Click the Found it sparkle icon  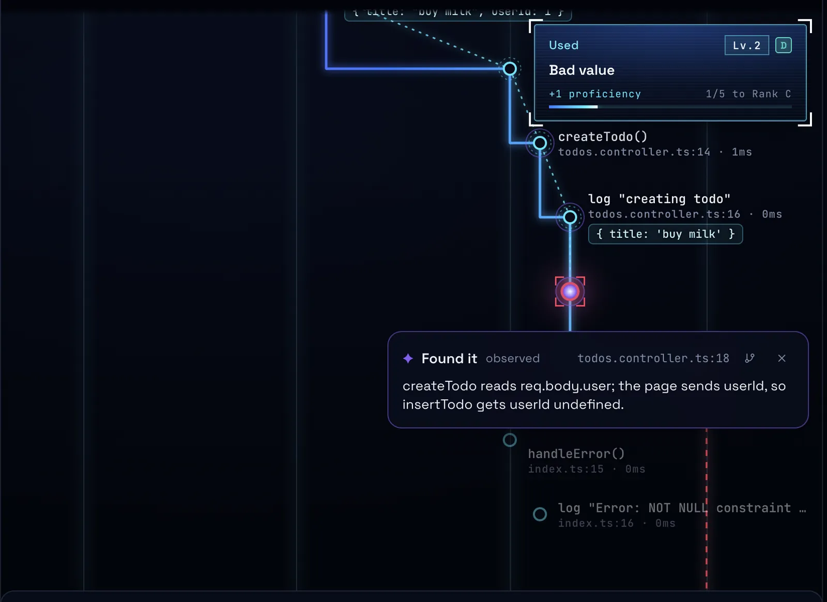point(408,358)
